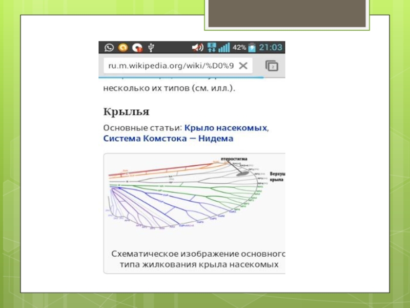The height and width of the screenshot is (308, 410).
Task: Tap the Крылья section heading
Action: [126, 112]
